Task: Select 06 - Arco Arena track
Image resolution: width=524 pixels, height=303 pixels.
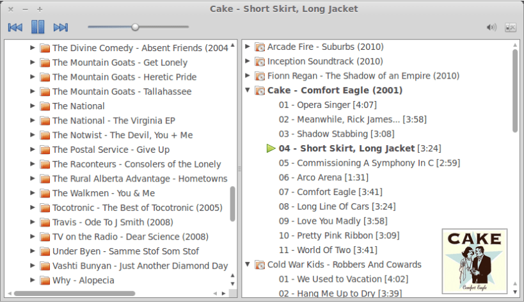Action: [x=324, y=178]
